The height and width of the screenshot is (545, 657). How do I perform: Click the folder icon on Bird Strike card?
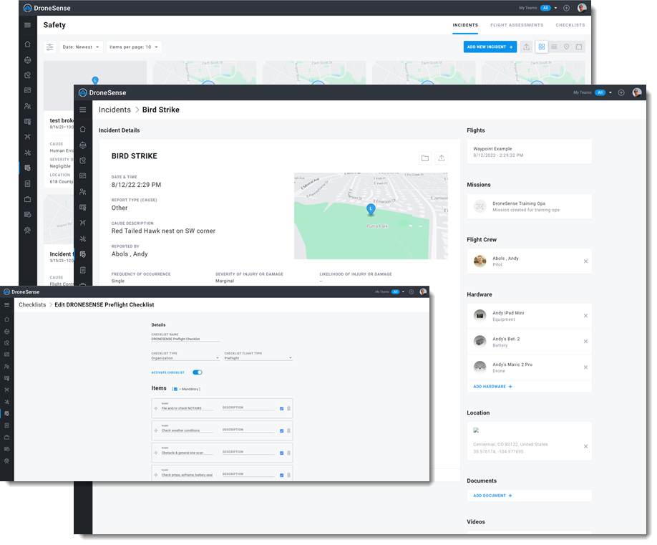click(x=425, y=158)
